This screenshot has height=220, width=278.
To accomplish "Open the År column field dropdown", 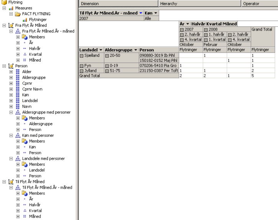I will click(188, 24).
